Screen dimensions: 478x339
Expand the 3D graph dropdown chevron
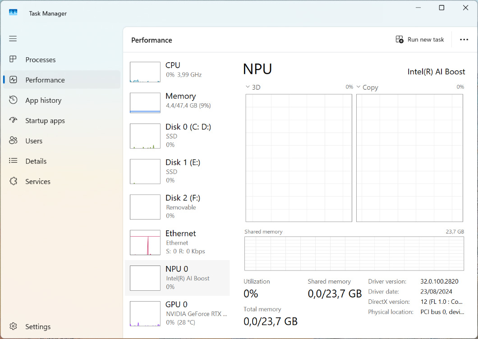coord(248,87)
